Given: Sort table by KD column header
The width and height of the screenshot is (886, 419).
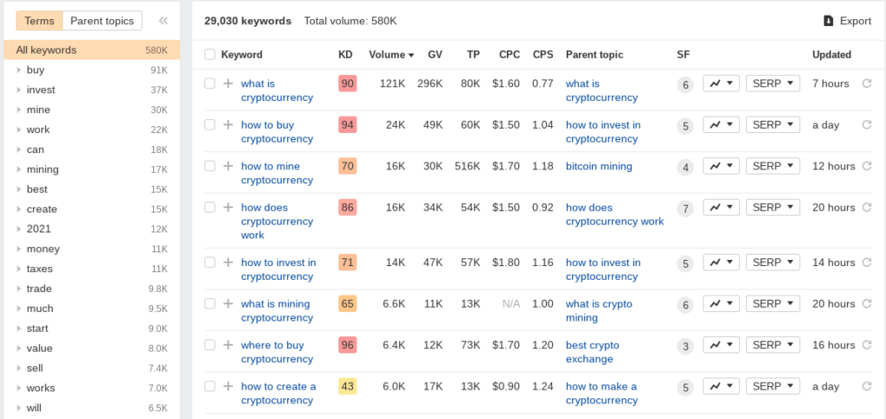Looking at the screenshot, I should (345, 54).
